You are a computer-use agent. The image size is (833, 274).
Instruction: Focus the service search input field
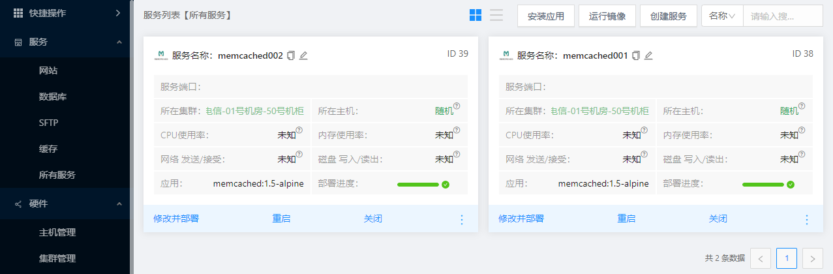coord(782,16)
